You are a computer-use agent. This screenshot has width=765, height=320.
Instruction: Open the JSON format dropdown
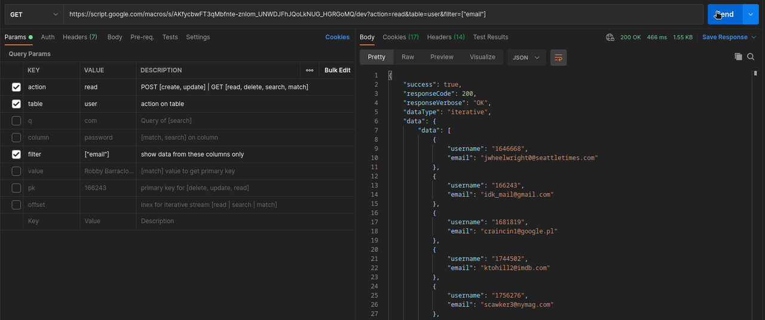526,57
